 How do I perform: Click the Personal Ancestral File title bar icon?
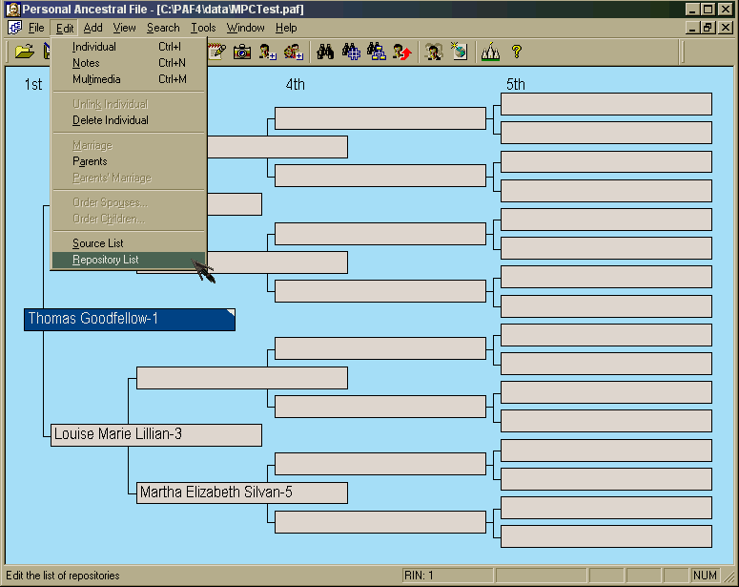13,10
